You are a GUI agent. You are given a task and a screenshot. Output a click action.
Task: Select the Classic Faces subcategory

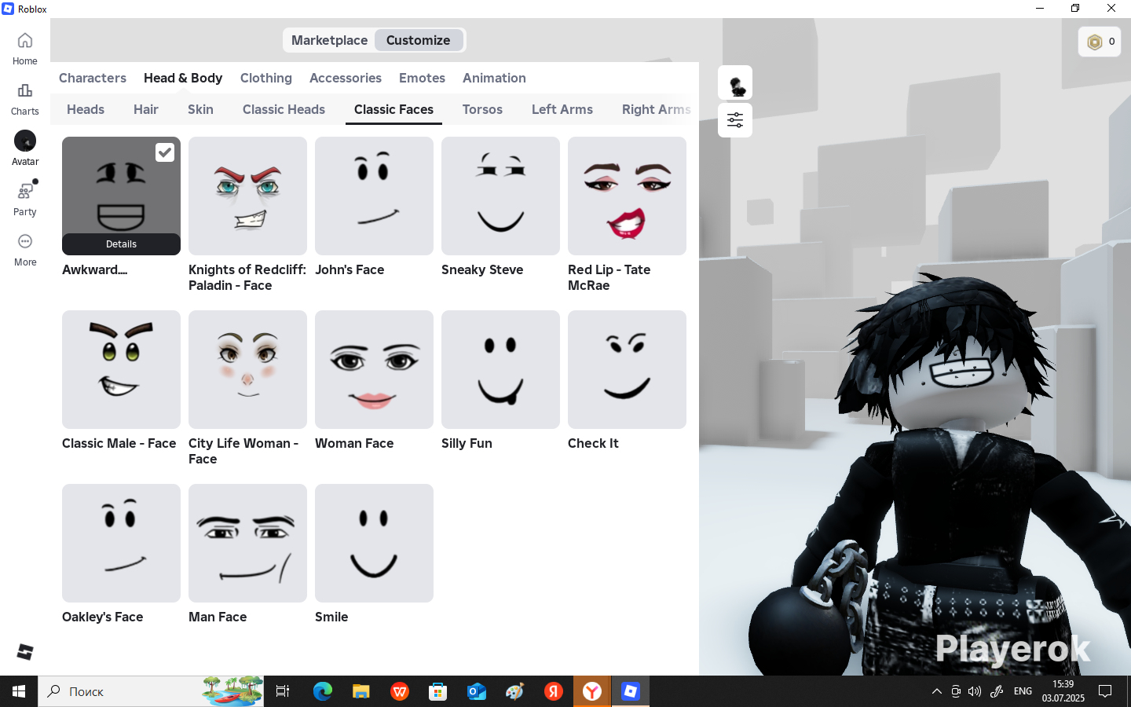(393, 109)
